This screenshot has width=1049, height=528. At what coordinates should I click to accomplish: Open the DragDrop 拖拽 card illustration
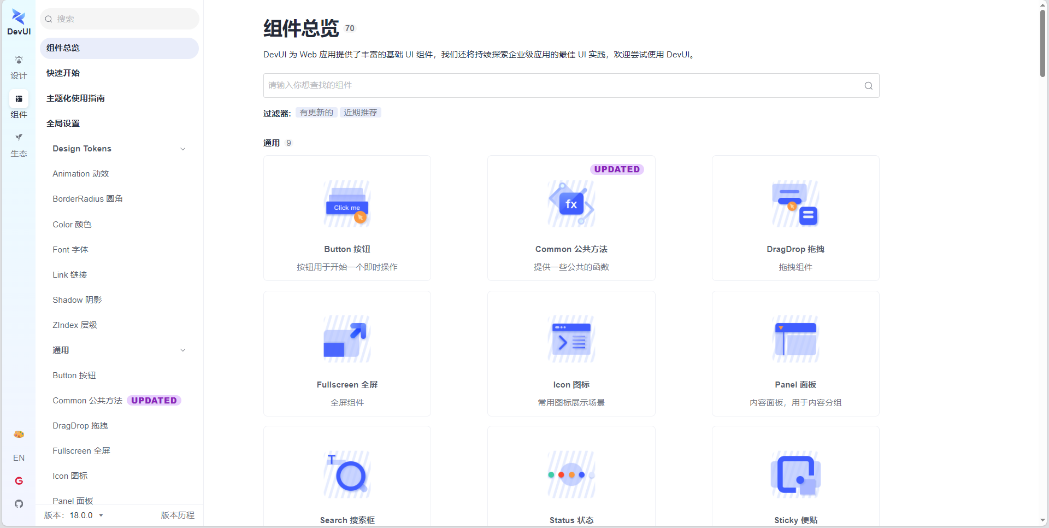click(x=795, y=204)
